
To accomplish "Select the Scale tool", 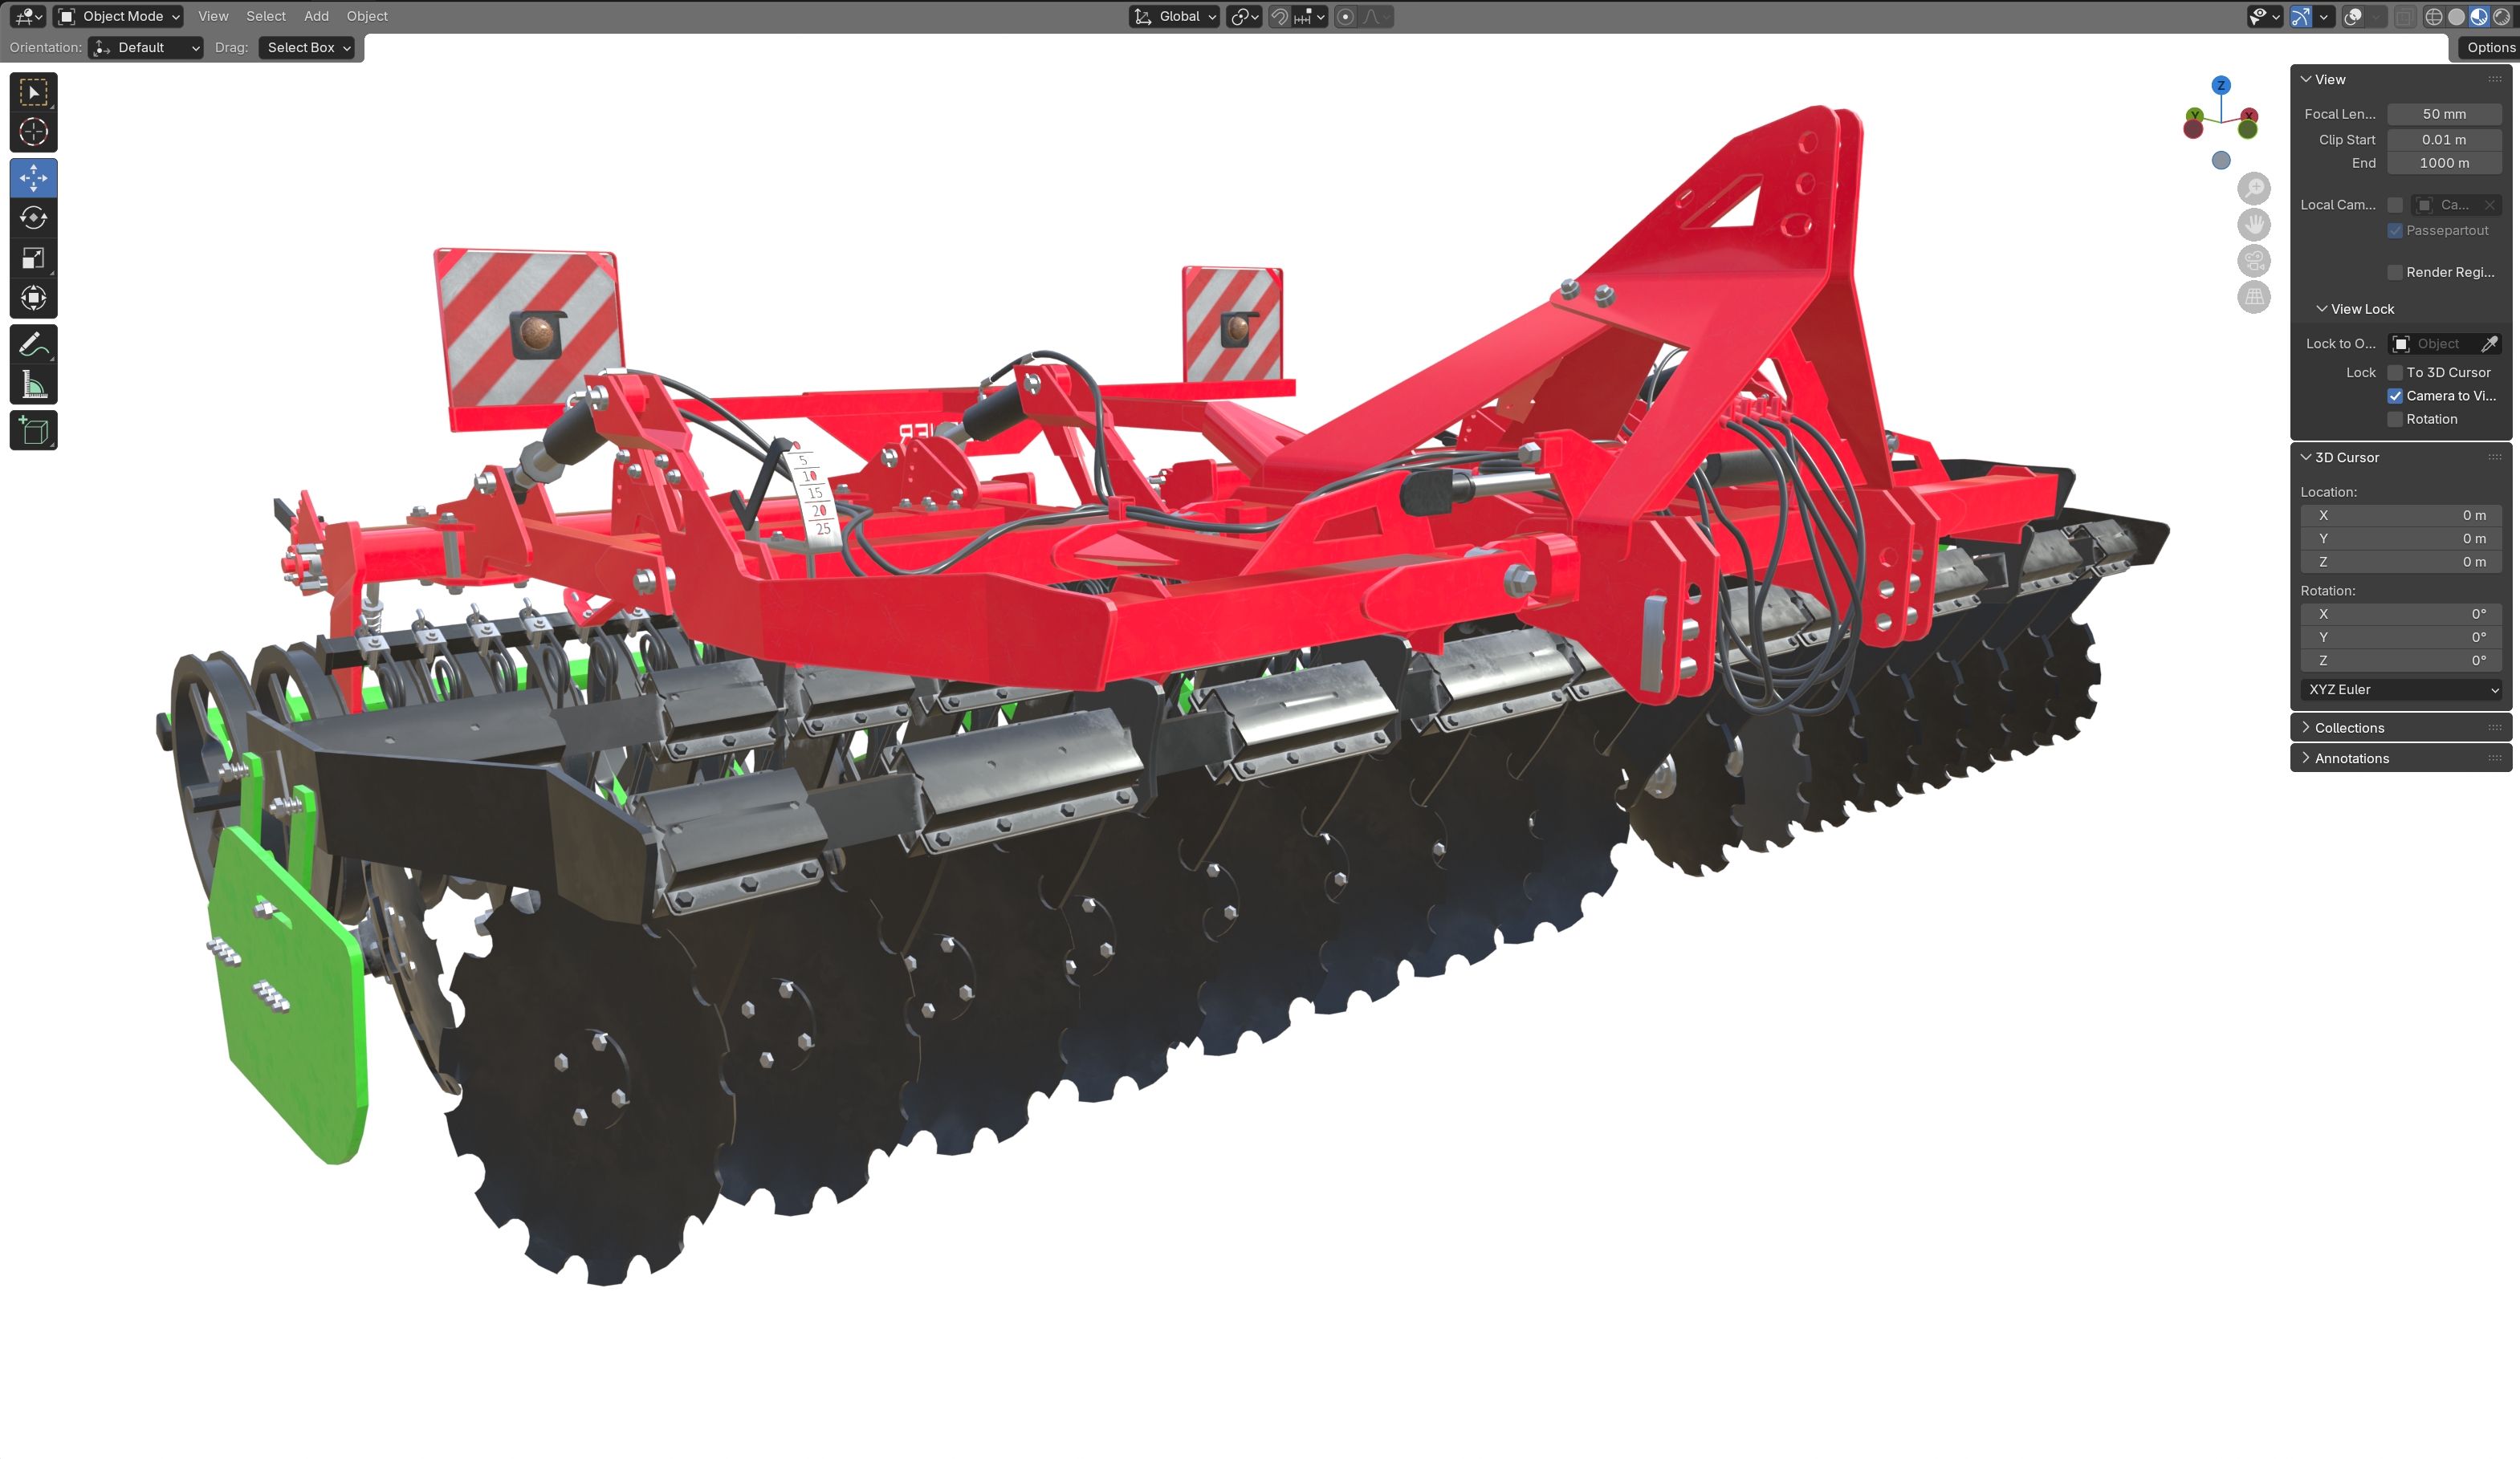I will point(33,258).
